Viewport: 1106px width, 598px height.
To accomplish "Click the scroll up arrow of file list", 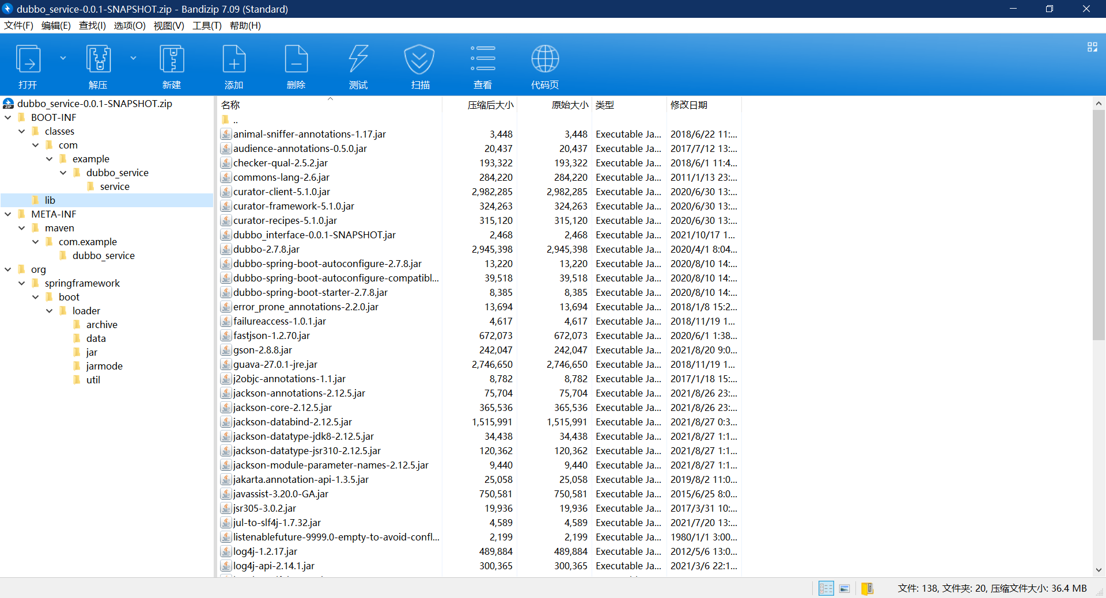I will 1099,104.
